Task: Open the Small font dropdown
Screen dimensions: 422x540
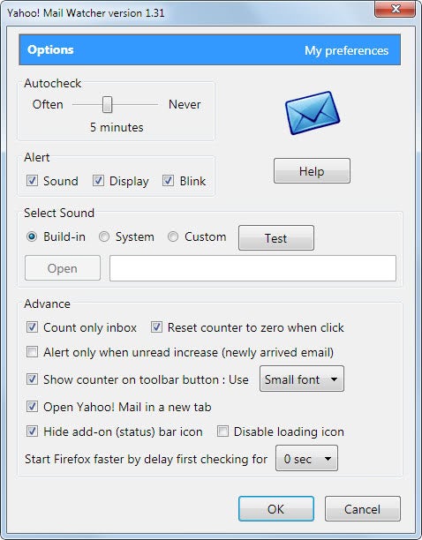Action: [302, 379]
